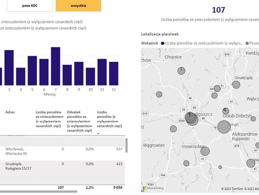259x195 pixels.
Task: Click the table total 9 058
Action: pyautogui.click(x=118, y=188)
